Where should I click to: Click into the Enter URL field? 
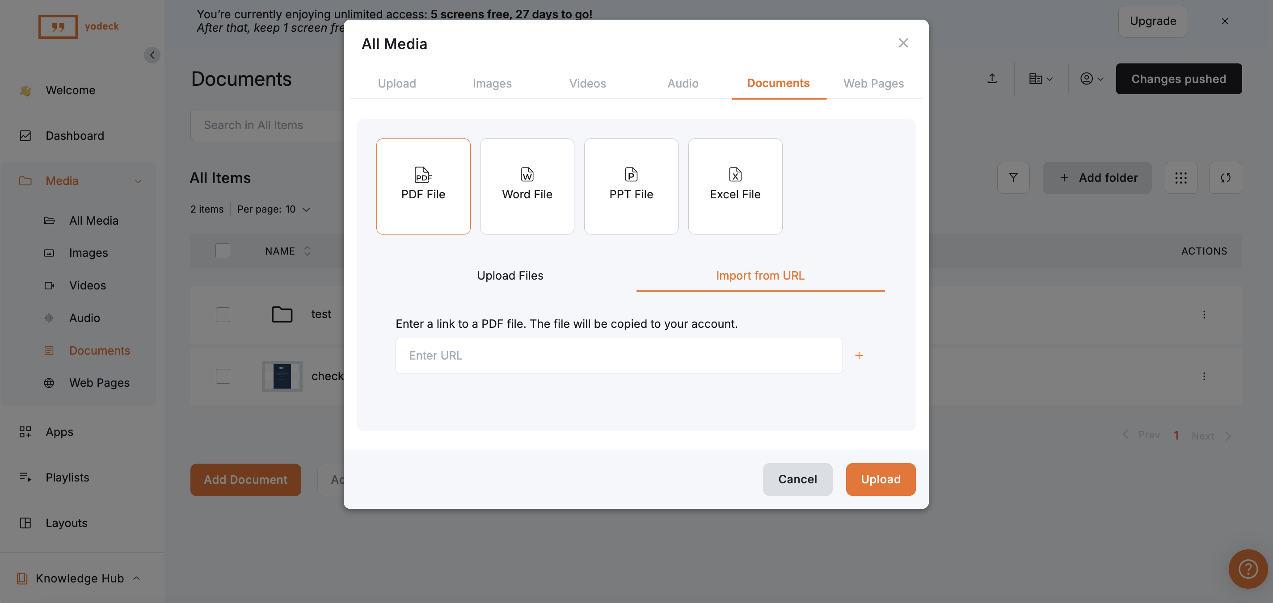click(x=619, y=356)
